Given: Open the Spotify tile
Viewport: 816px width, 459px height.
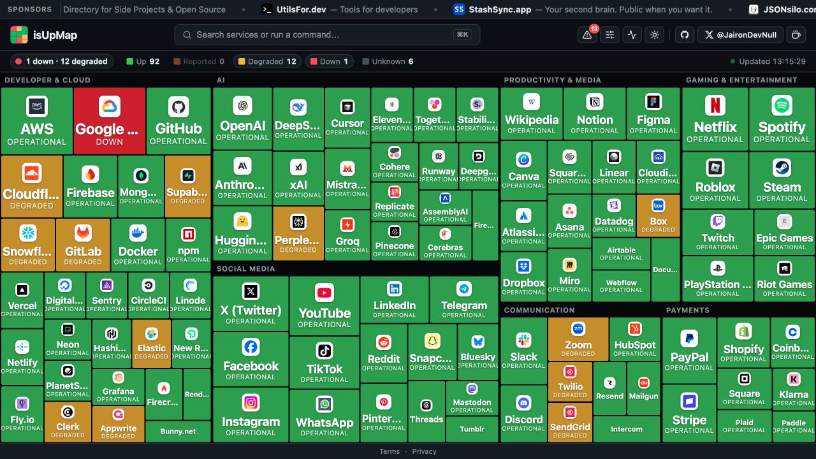Looking at the screenshot, I should (x=782, y=119).
